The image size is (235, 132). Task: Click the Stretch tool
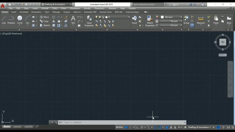45,25
